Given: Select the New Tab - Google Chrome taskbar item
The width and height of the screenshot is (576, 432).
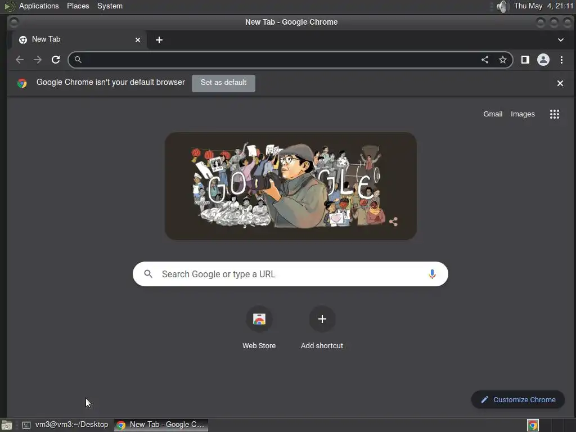Looking at the screenshot, I should coord(161,425).
